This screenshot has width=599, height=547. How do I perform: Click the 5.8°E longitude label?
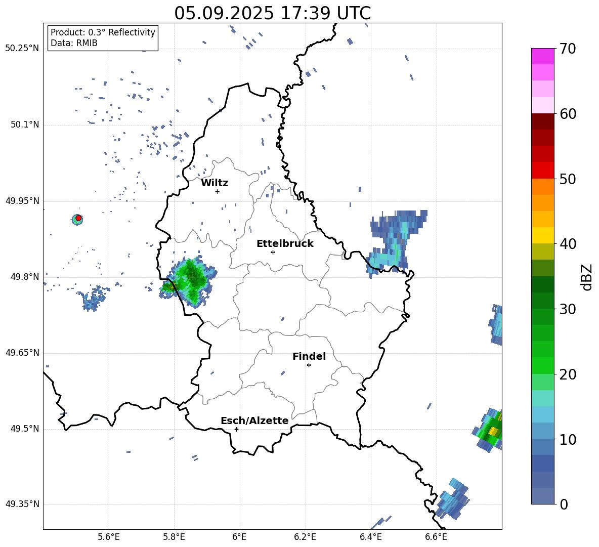(x=174, y=537)
